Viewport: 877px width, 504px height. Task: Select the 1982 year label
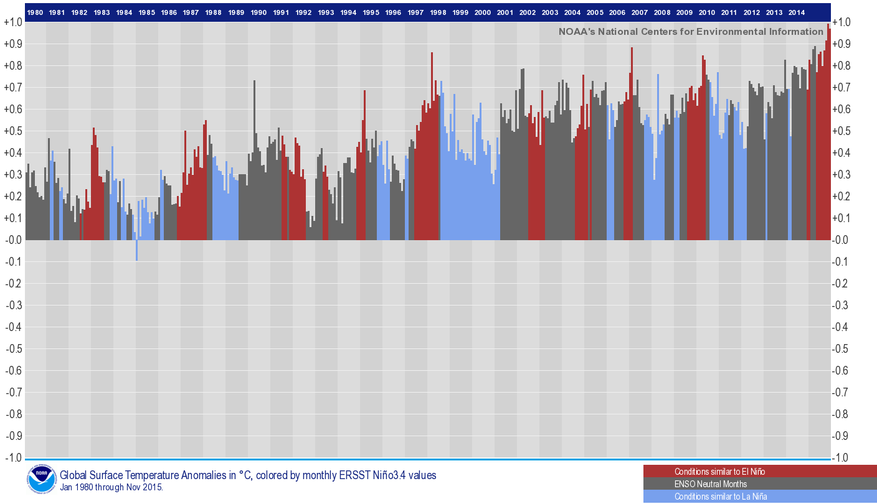click(x=80, y=12)
